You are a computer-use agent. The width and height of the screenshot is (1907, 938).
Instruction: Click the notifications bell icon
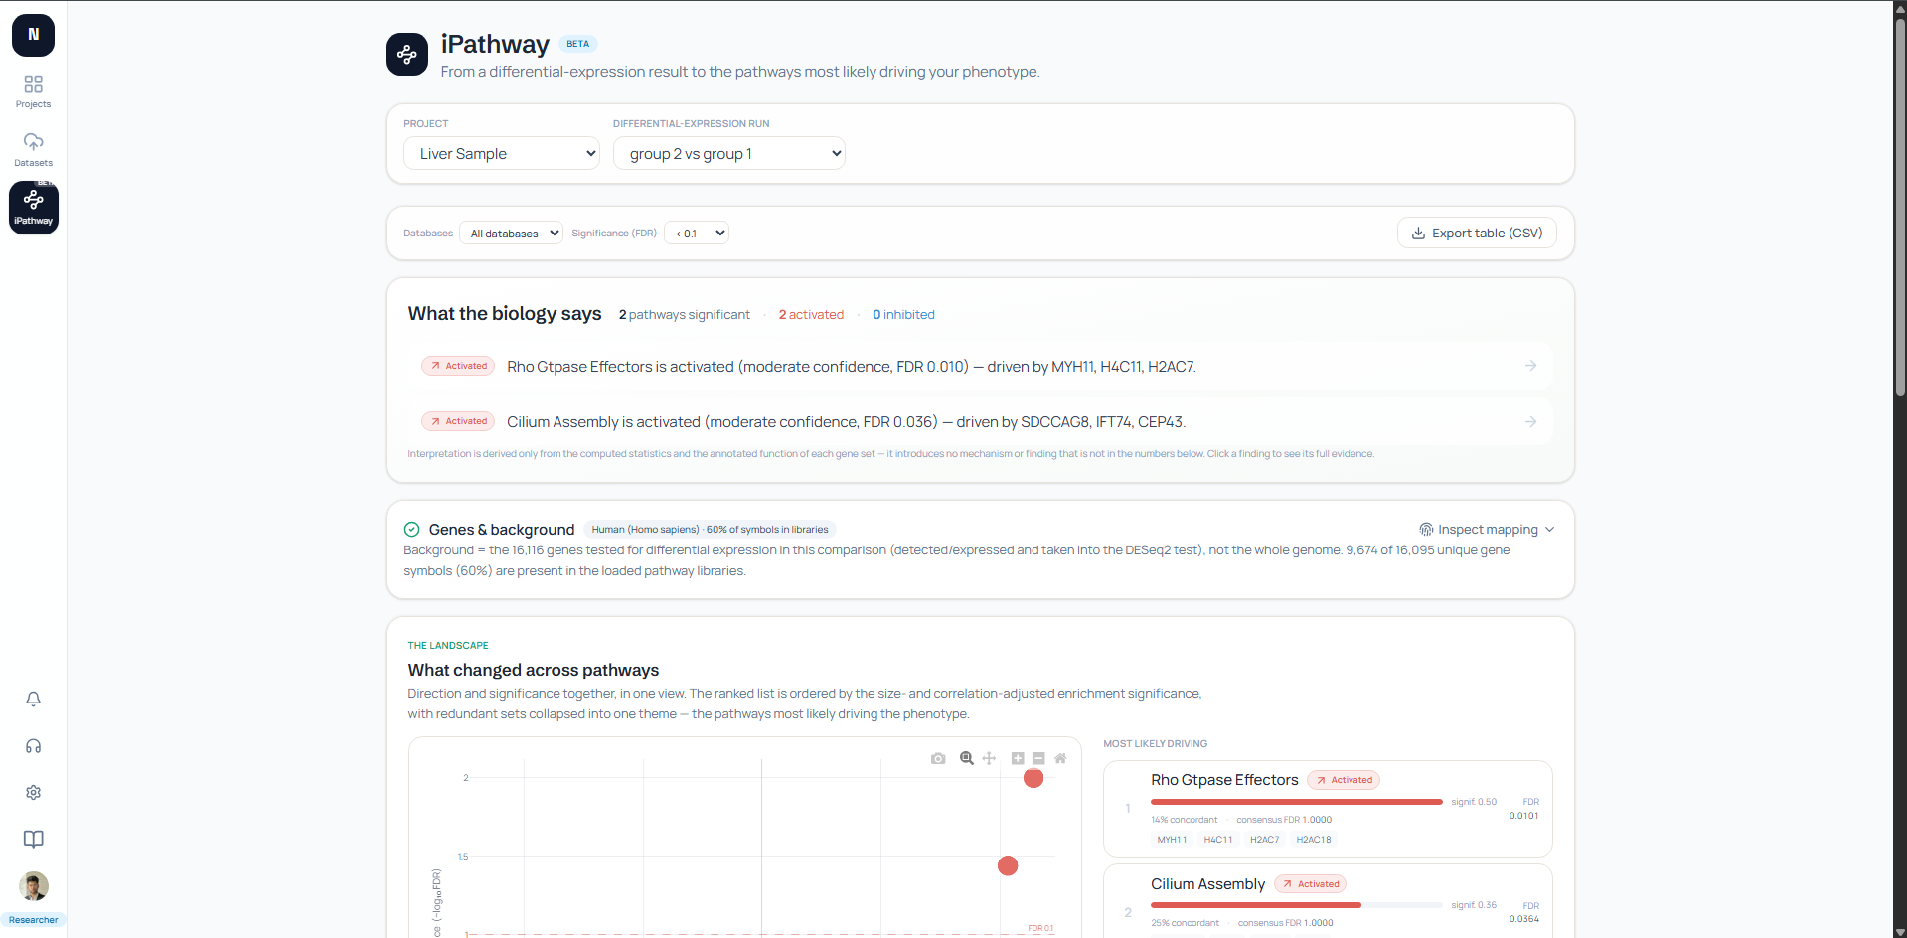tap(33, 700)
